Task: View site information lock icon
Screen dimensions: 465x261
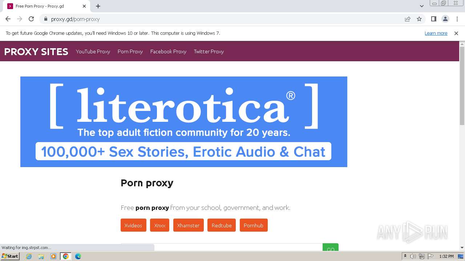Action: [45, 19]
